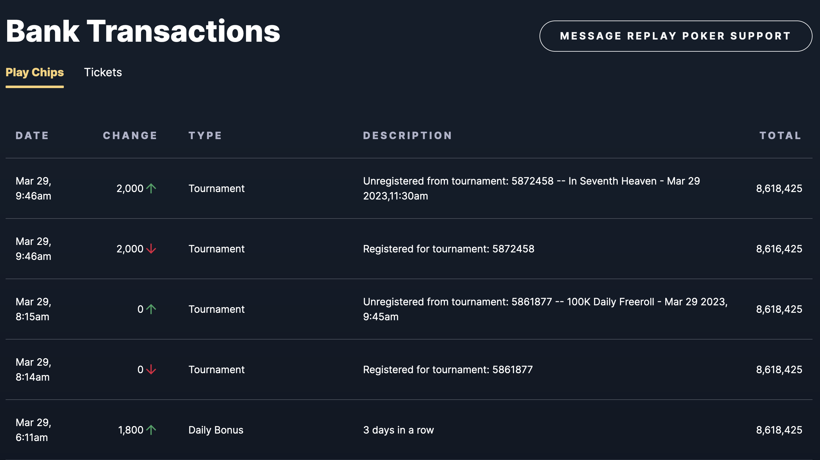This screenshot has width=820, height=460.
Task: Open the 100K Daily Freeroll unregistered description
Action: pyautogui.click(x=545, y=309)
